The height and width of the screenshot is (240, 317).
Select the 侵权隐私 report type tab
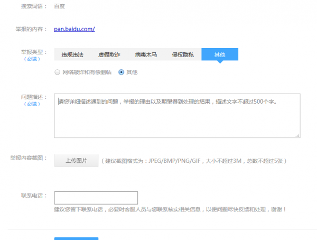(183, 54)
